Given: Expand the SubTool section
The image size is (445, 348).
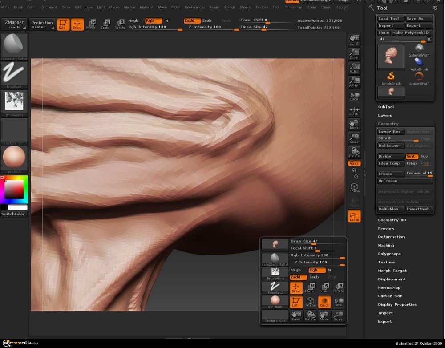Looking at the screenshot, I should tap(386, 107).
